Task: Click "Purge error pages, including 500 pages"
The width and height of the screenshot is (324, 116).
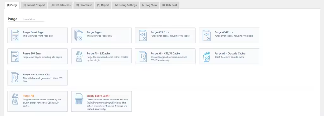Action: tap(42, 57)
